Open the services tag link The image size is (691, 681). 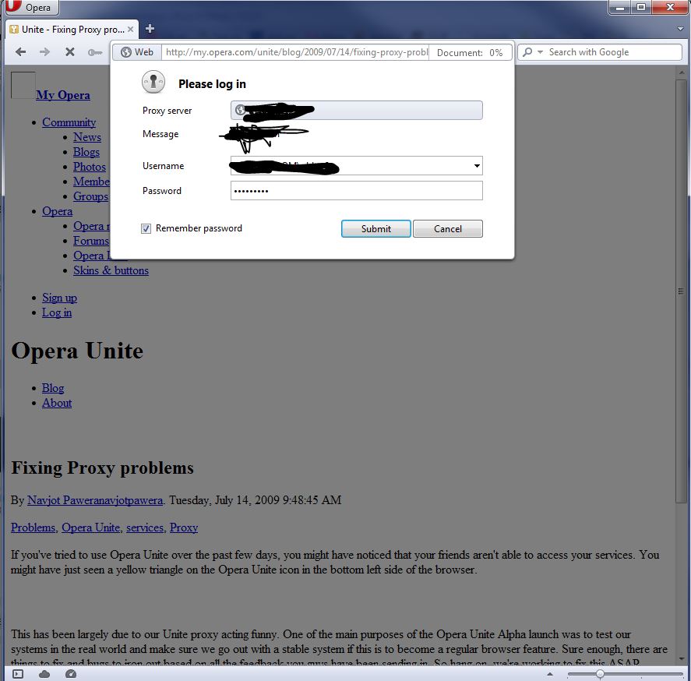[145, 528]
